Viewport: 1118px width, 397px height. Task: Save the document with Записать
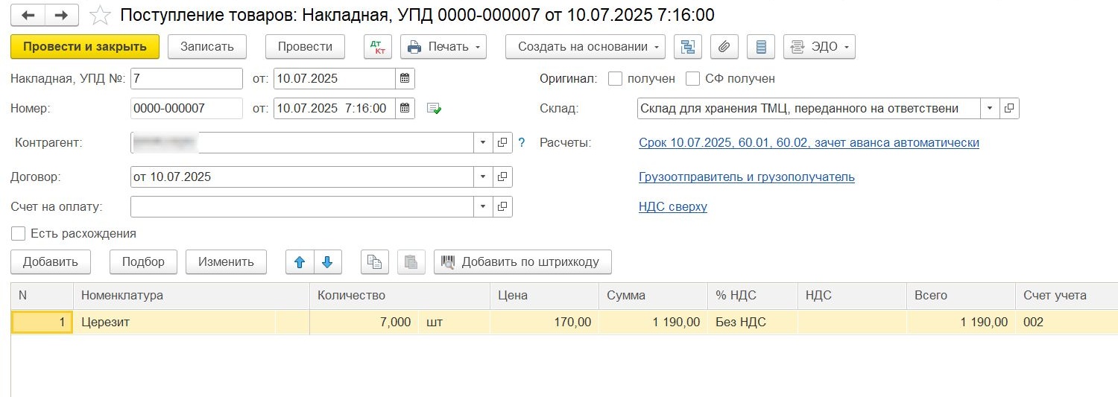tap(206, 47)
